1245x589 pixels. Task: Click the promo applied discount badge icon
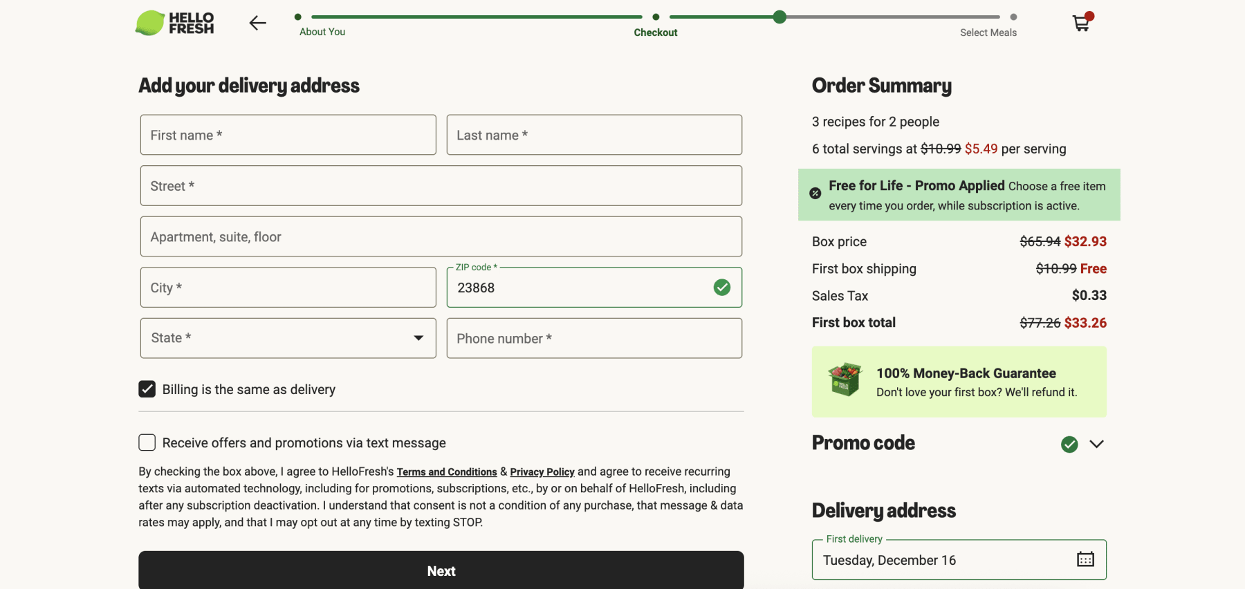(x=815, y=194)
